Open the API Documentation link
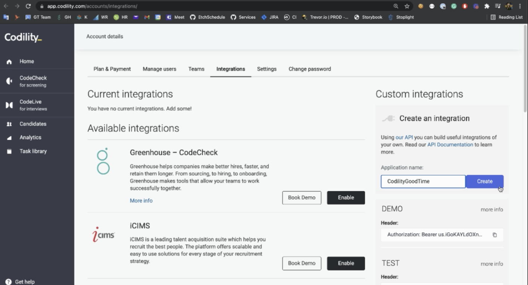Image resolution: width=528 pixels, height=285 pixels. 450,145
